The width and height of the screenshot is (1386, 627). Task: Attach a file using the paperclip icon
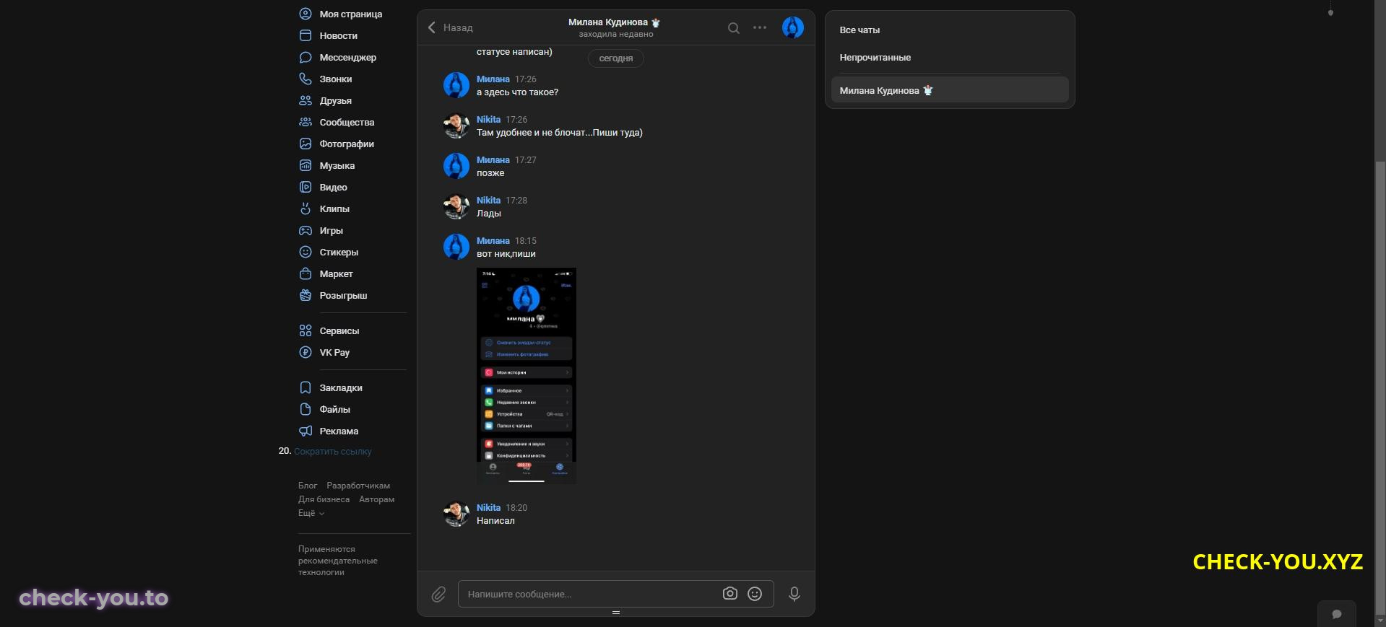coord(438,594)
